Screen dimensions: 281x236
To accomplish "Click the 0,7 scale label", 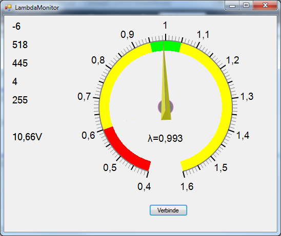I will [84, 96].
